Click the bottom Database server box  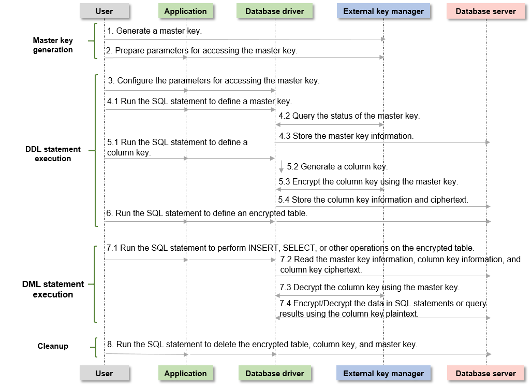485,373
